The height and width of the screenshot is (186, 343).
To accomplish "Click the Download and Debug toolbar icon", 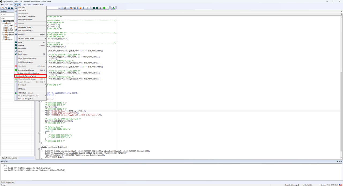I will (104, 8).
